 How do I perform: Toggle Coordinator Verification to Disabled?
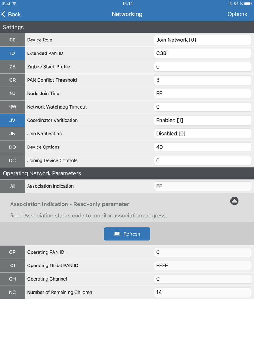202,120
